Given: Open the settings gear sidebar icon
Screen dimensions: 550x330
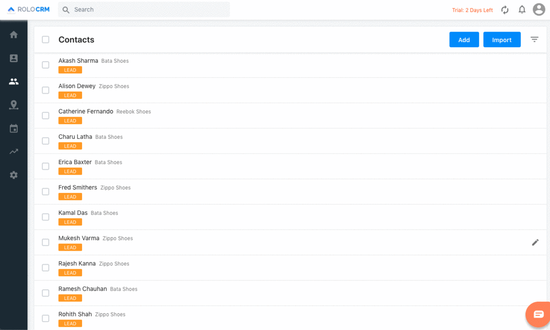Looking at the screenshot, I should click(14, 175).
